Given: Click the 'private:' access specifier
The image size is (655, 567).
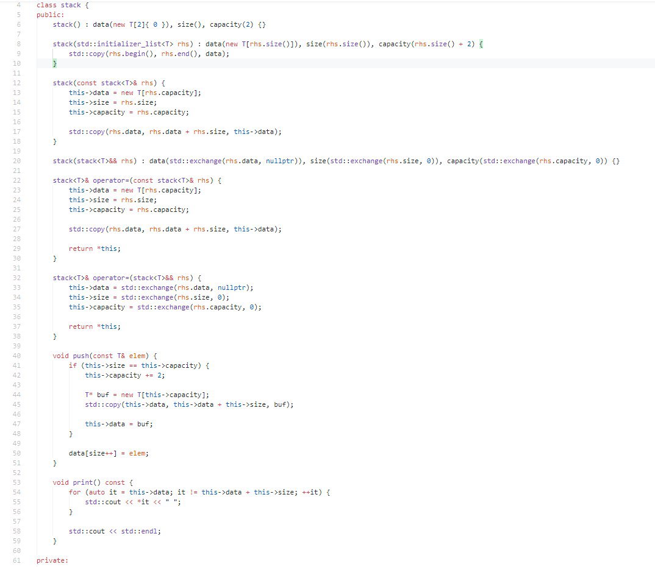Looking at the screenshot, I should (x=52, y=560).
